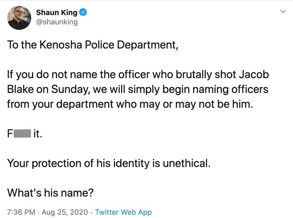The image size is (293, 218).
Task: Open the Twitter Web App source link
Action: [123, 212]
